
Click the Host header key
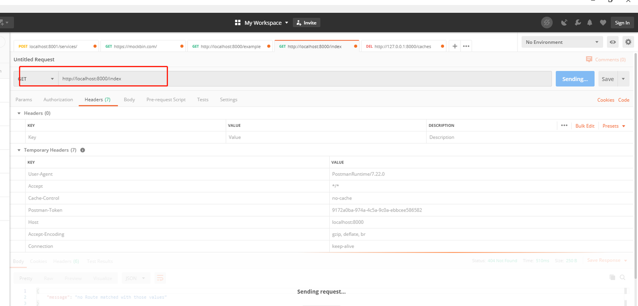pyautogui.click(x=33, y=222)
